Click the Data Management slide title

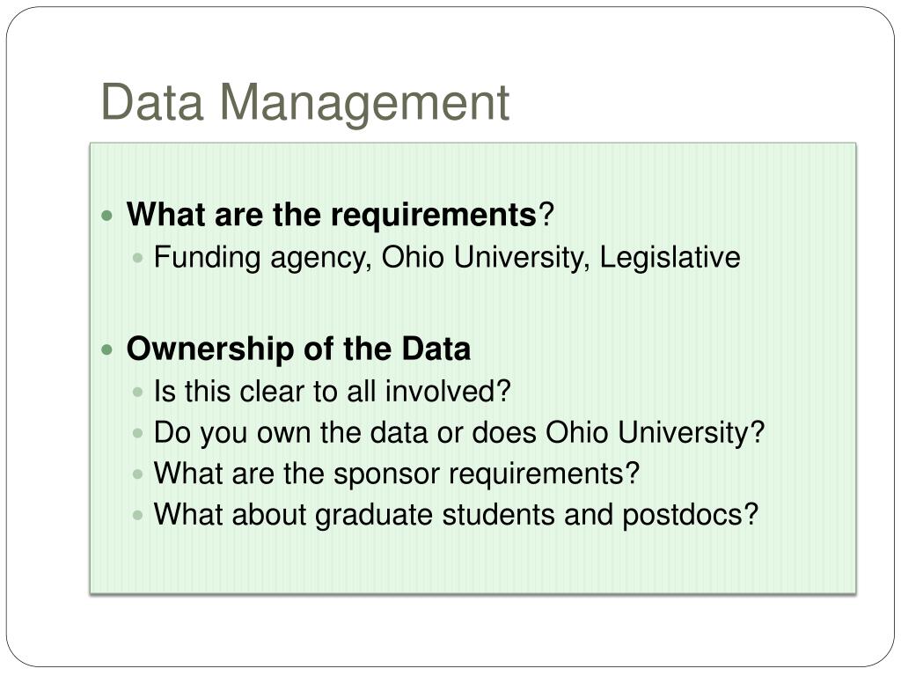(x=305, y=104)
